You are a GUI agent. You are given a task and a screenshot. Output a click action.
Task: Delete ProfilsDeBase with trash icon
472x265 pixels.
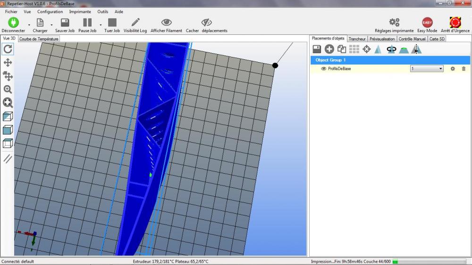pos(464,69)
